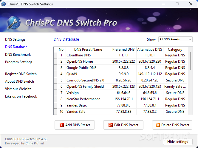
Task: Click the row selector for Cloudflare DNS
Action: click(55, 55)
